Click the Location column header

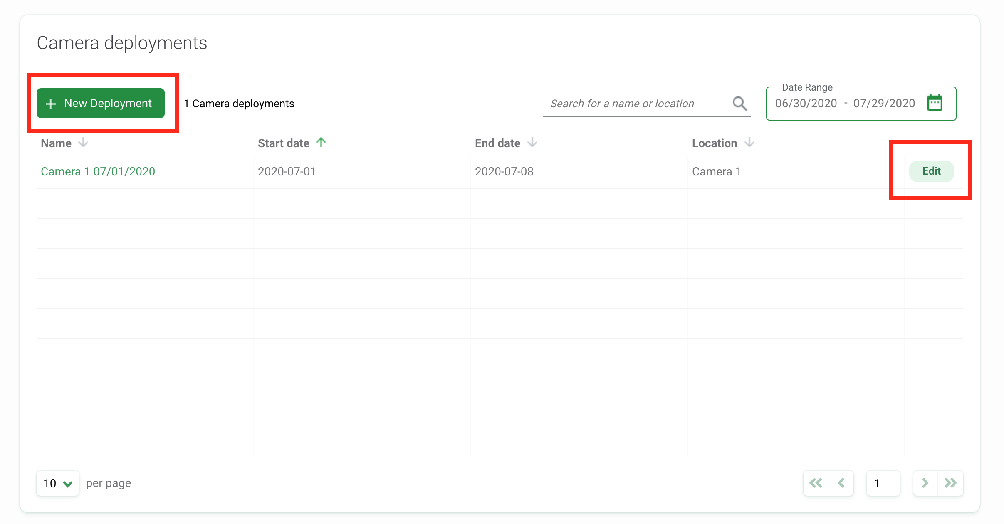coord(715,143)
